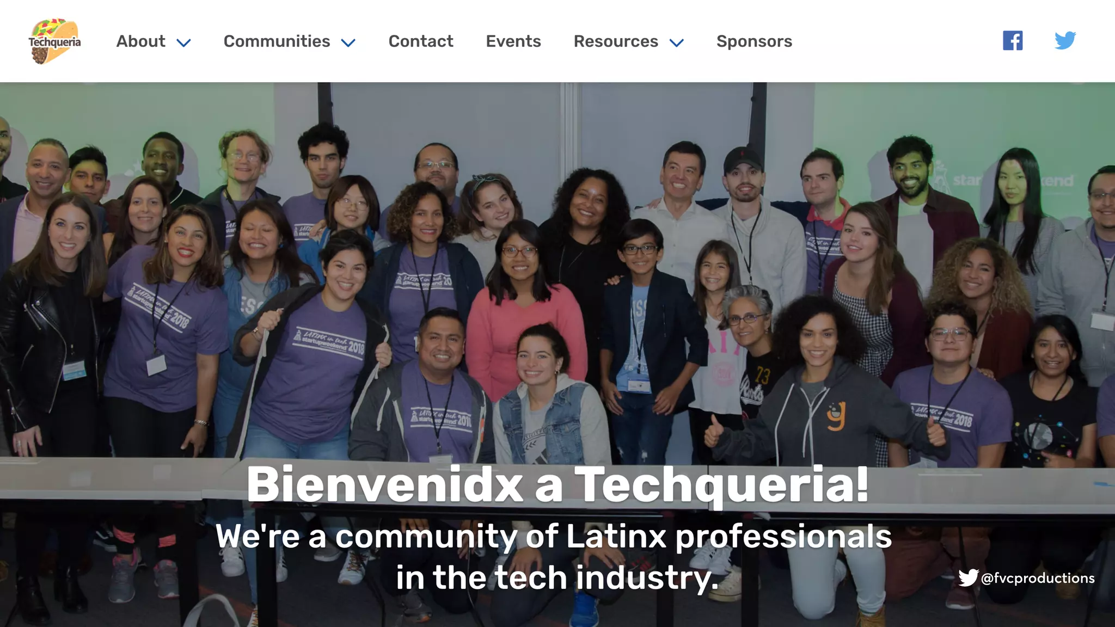This screenshot has height=627, width=1115.
Task: Open the About menu item
Action: [141, 41]
